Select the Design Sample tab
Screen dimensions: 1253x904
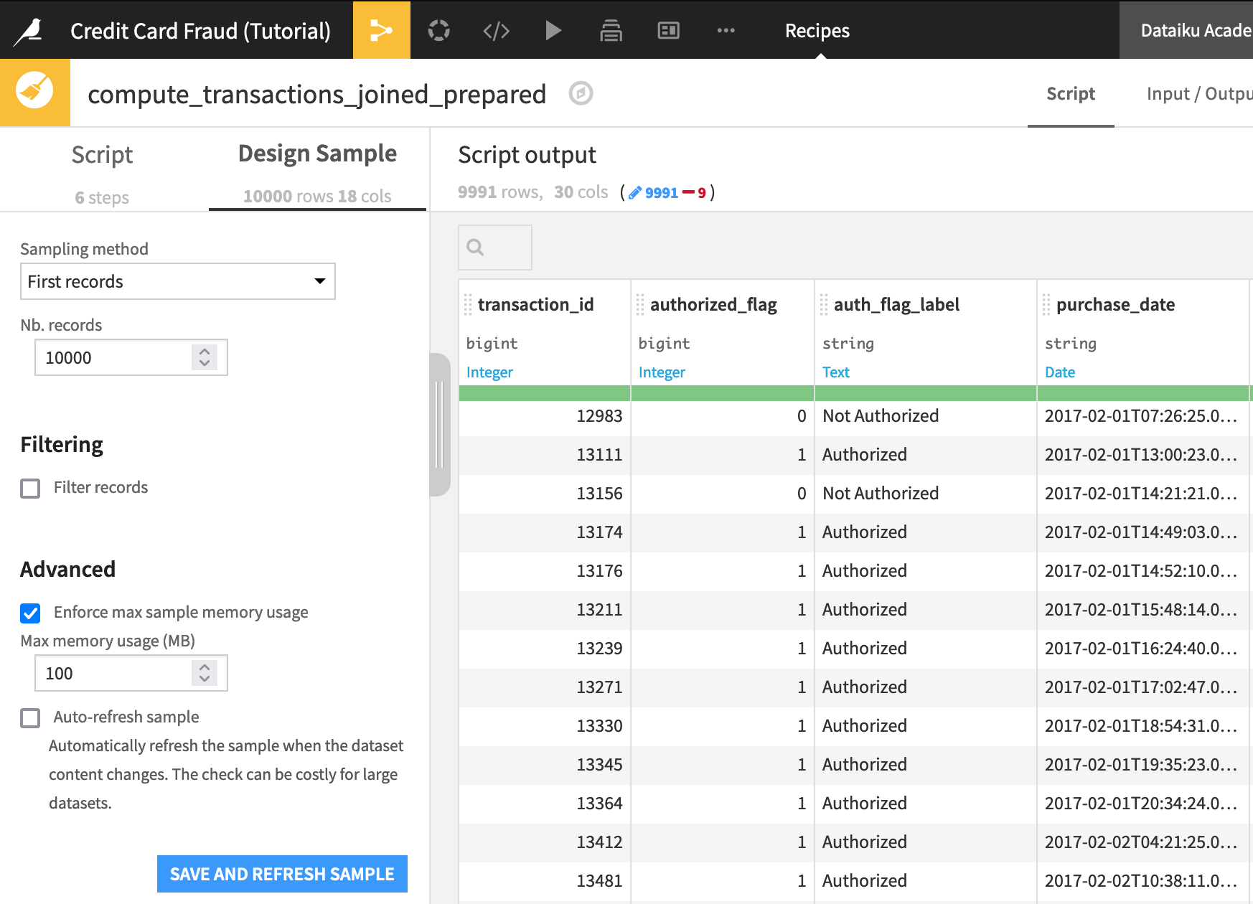[x=317, y=172]
